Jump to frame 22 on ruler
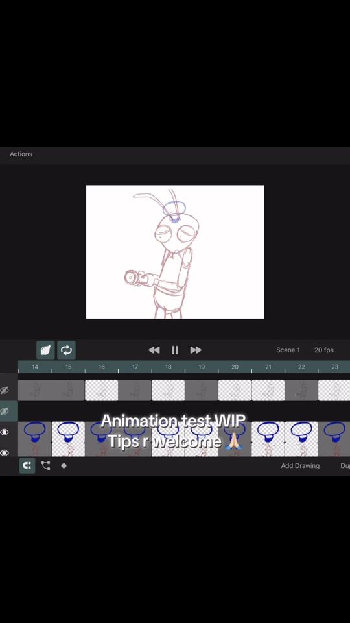350x623 pixels. (x=301, y=367)
